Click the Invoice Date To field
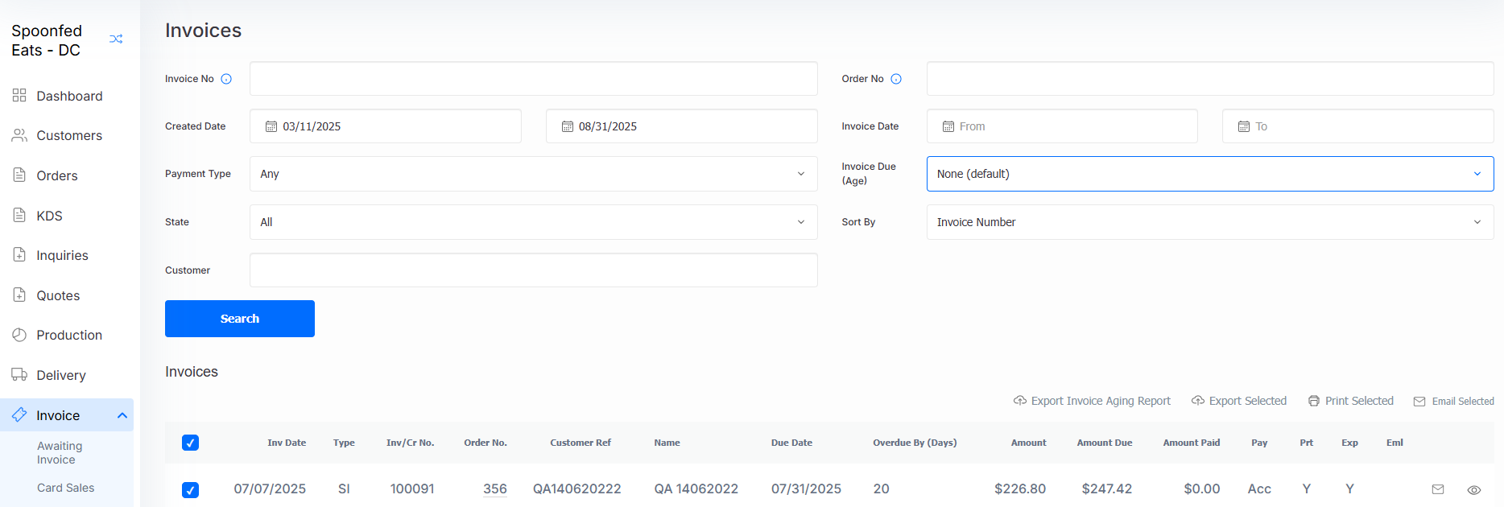Viewport: 1504px width, 507px height. coord(1358,126)
